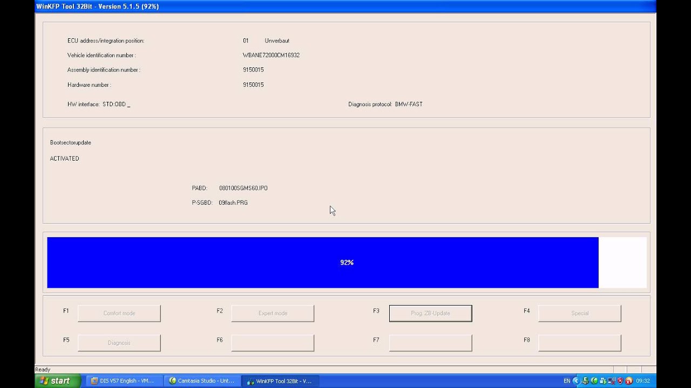Image resolution: width=691 pixels, height=388 pixels.
Task: Click the WinKFP Tool title bar
Action: 345,6
